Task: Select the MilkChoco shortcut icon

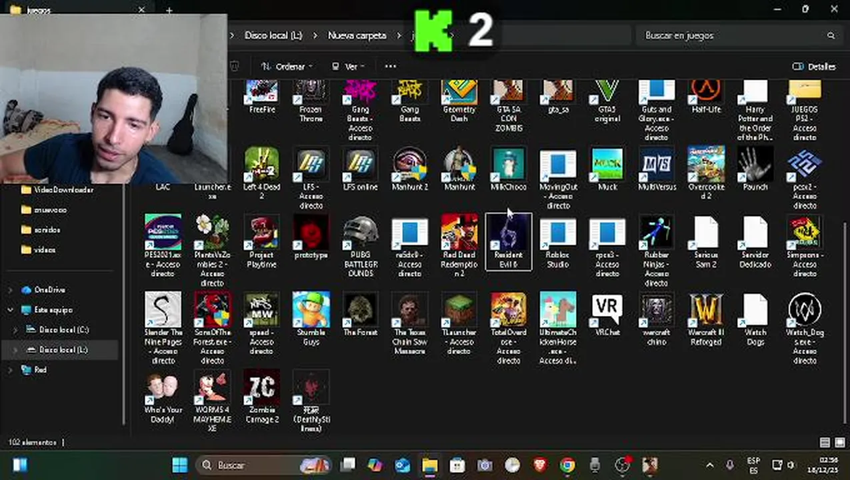Action: click(508, 169)
